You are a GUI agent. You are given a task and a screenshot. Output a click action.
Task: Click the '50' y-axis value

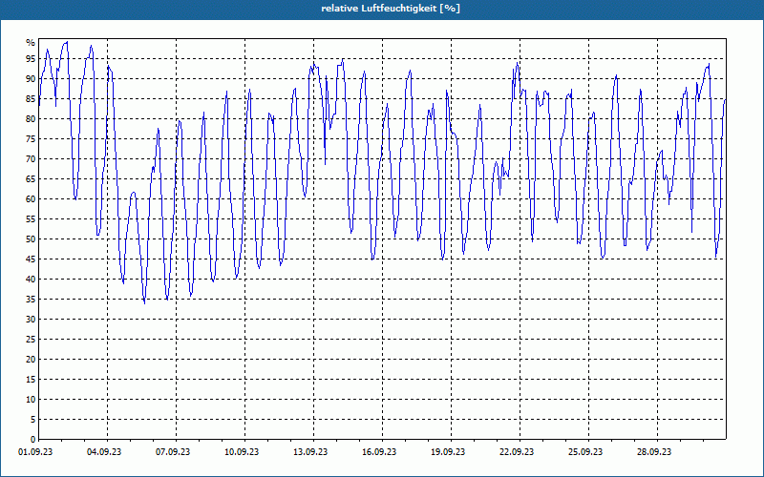click(x=31, y=239)
